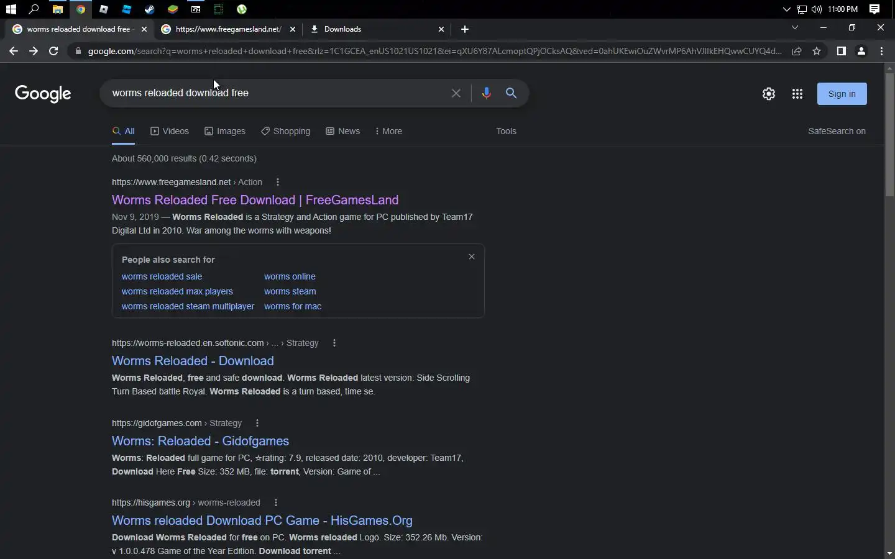The width and height of the screenshot is (895, 559).
Task: Open uTorrent from the taskbar
Action: [242, 9]
